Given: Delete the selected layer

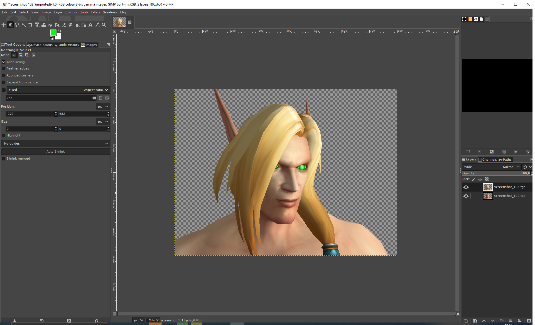Looking at the screenshot, I should [529, 321].
